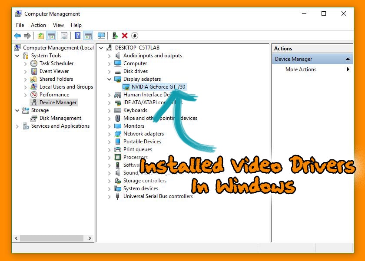This screenshot has height=261, width=365.
Task: Click the Up one level folder icon
Action: tap(41, 36)
